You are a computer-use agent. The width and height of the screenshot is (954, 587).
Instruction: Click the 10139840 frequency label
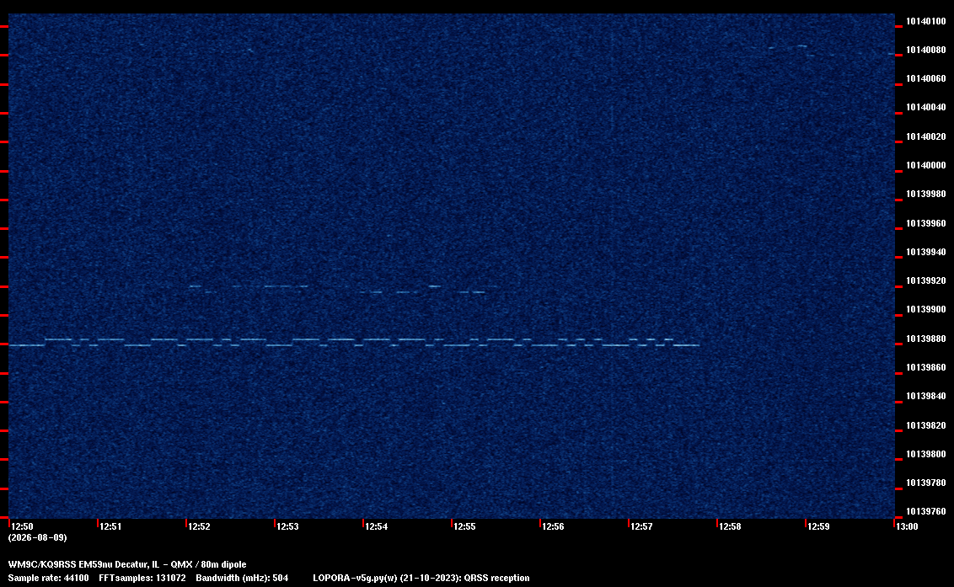(926, 396)
